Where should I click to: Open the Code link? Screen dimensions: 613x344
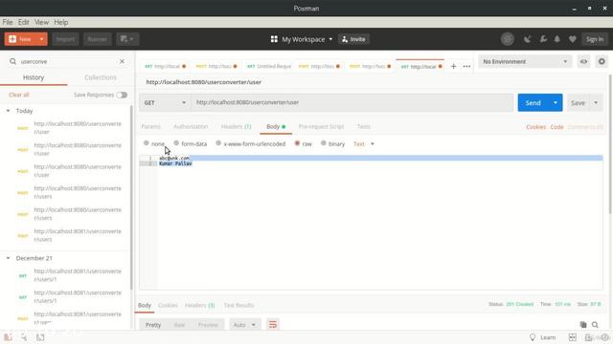click(x=556, y=127)
